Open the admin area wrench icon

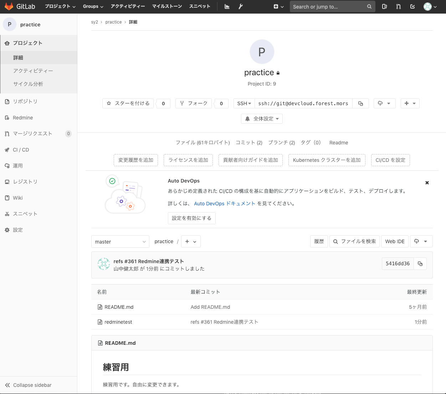tap(241, 6)
